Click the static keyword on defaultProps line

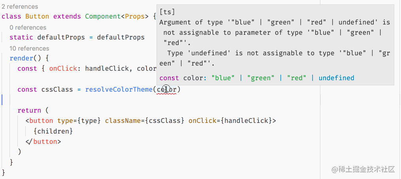coord(21,37)
